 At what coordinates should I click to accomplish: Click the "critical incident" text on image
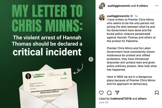click(47, 52)
